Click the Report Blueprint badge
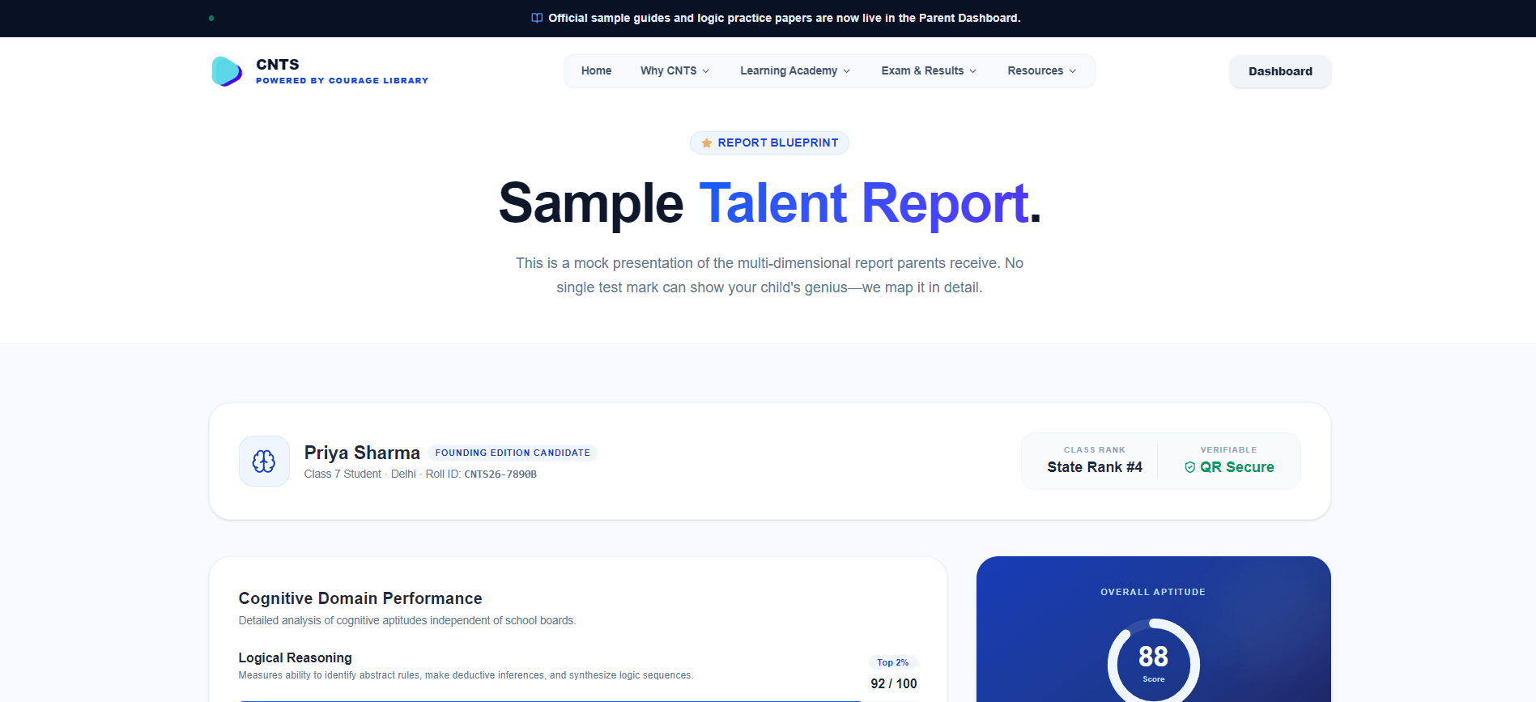 (769, 143)
